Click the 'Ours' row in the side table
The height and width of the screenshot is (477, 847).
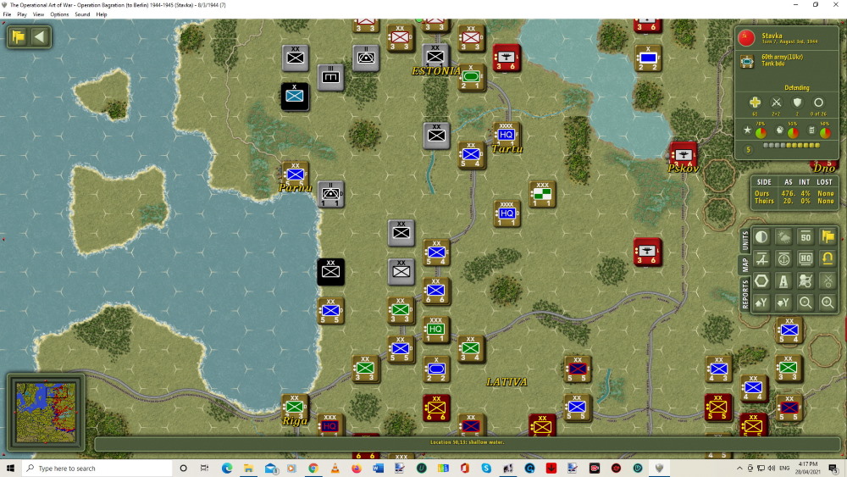tap(794, 193)
